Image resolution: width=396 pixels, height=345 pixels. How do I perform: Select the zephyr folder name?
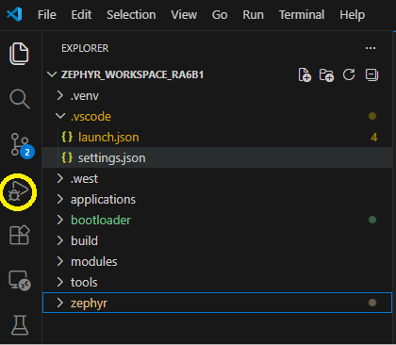pyautogui.click(x=89, y=304)
